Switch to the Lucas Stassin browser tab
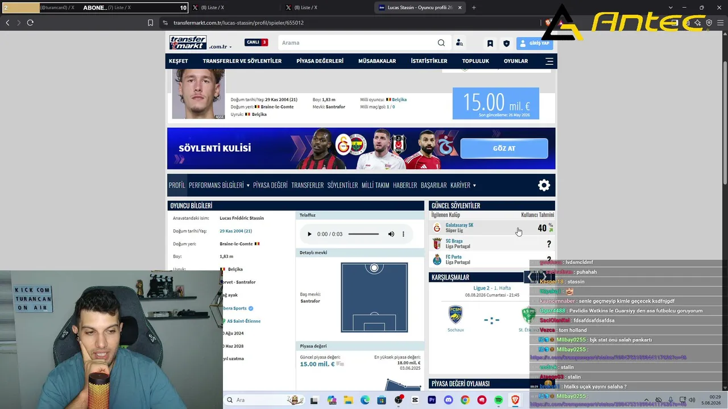The width and height of the screenshot is (728, 409). pos(420,7)
